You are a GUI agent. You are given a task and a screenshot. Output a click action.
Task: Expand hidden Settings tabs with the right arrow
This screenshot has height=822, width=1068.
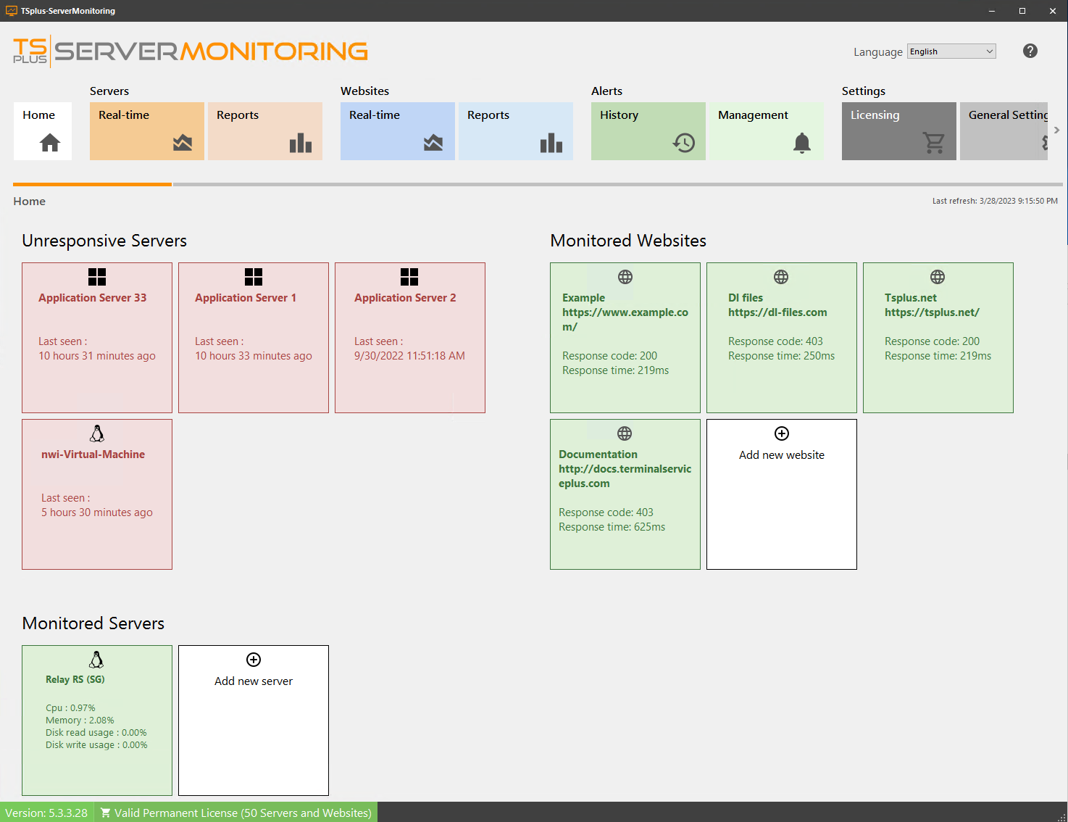(x=1056, y=130)
